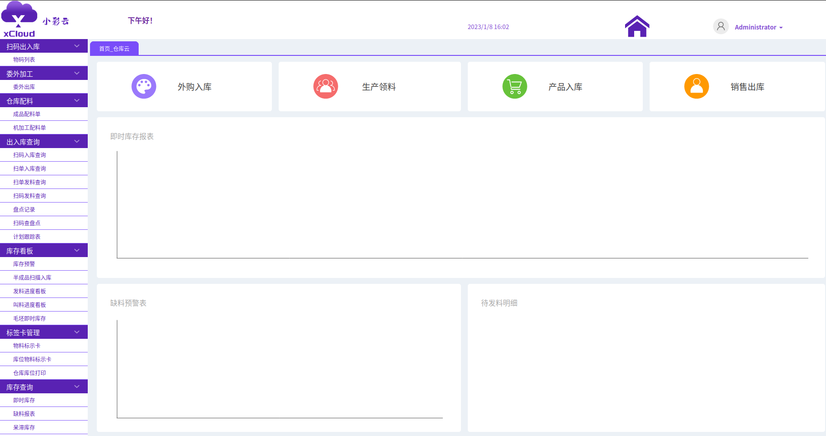
Task: Click the purple palette icon for 外购入库
Action: pyautogui.click(x=144, y=86)
